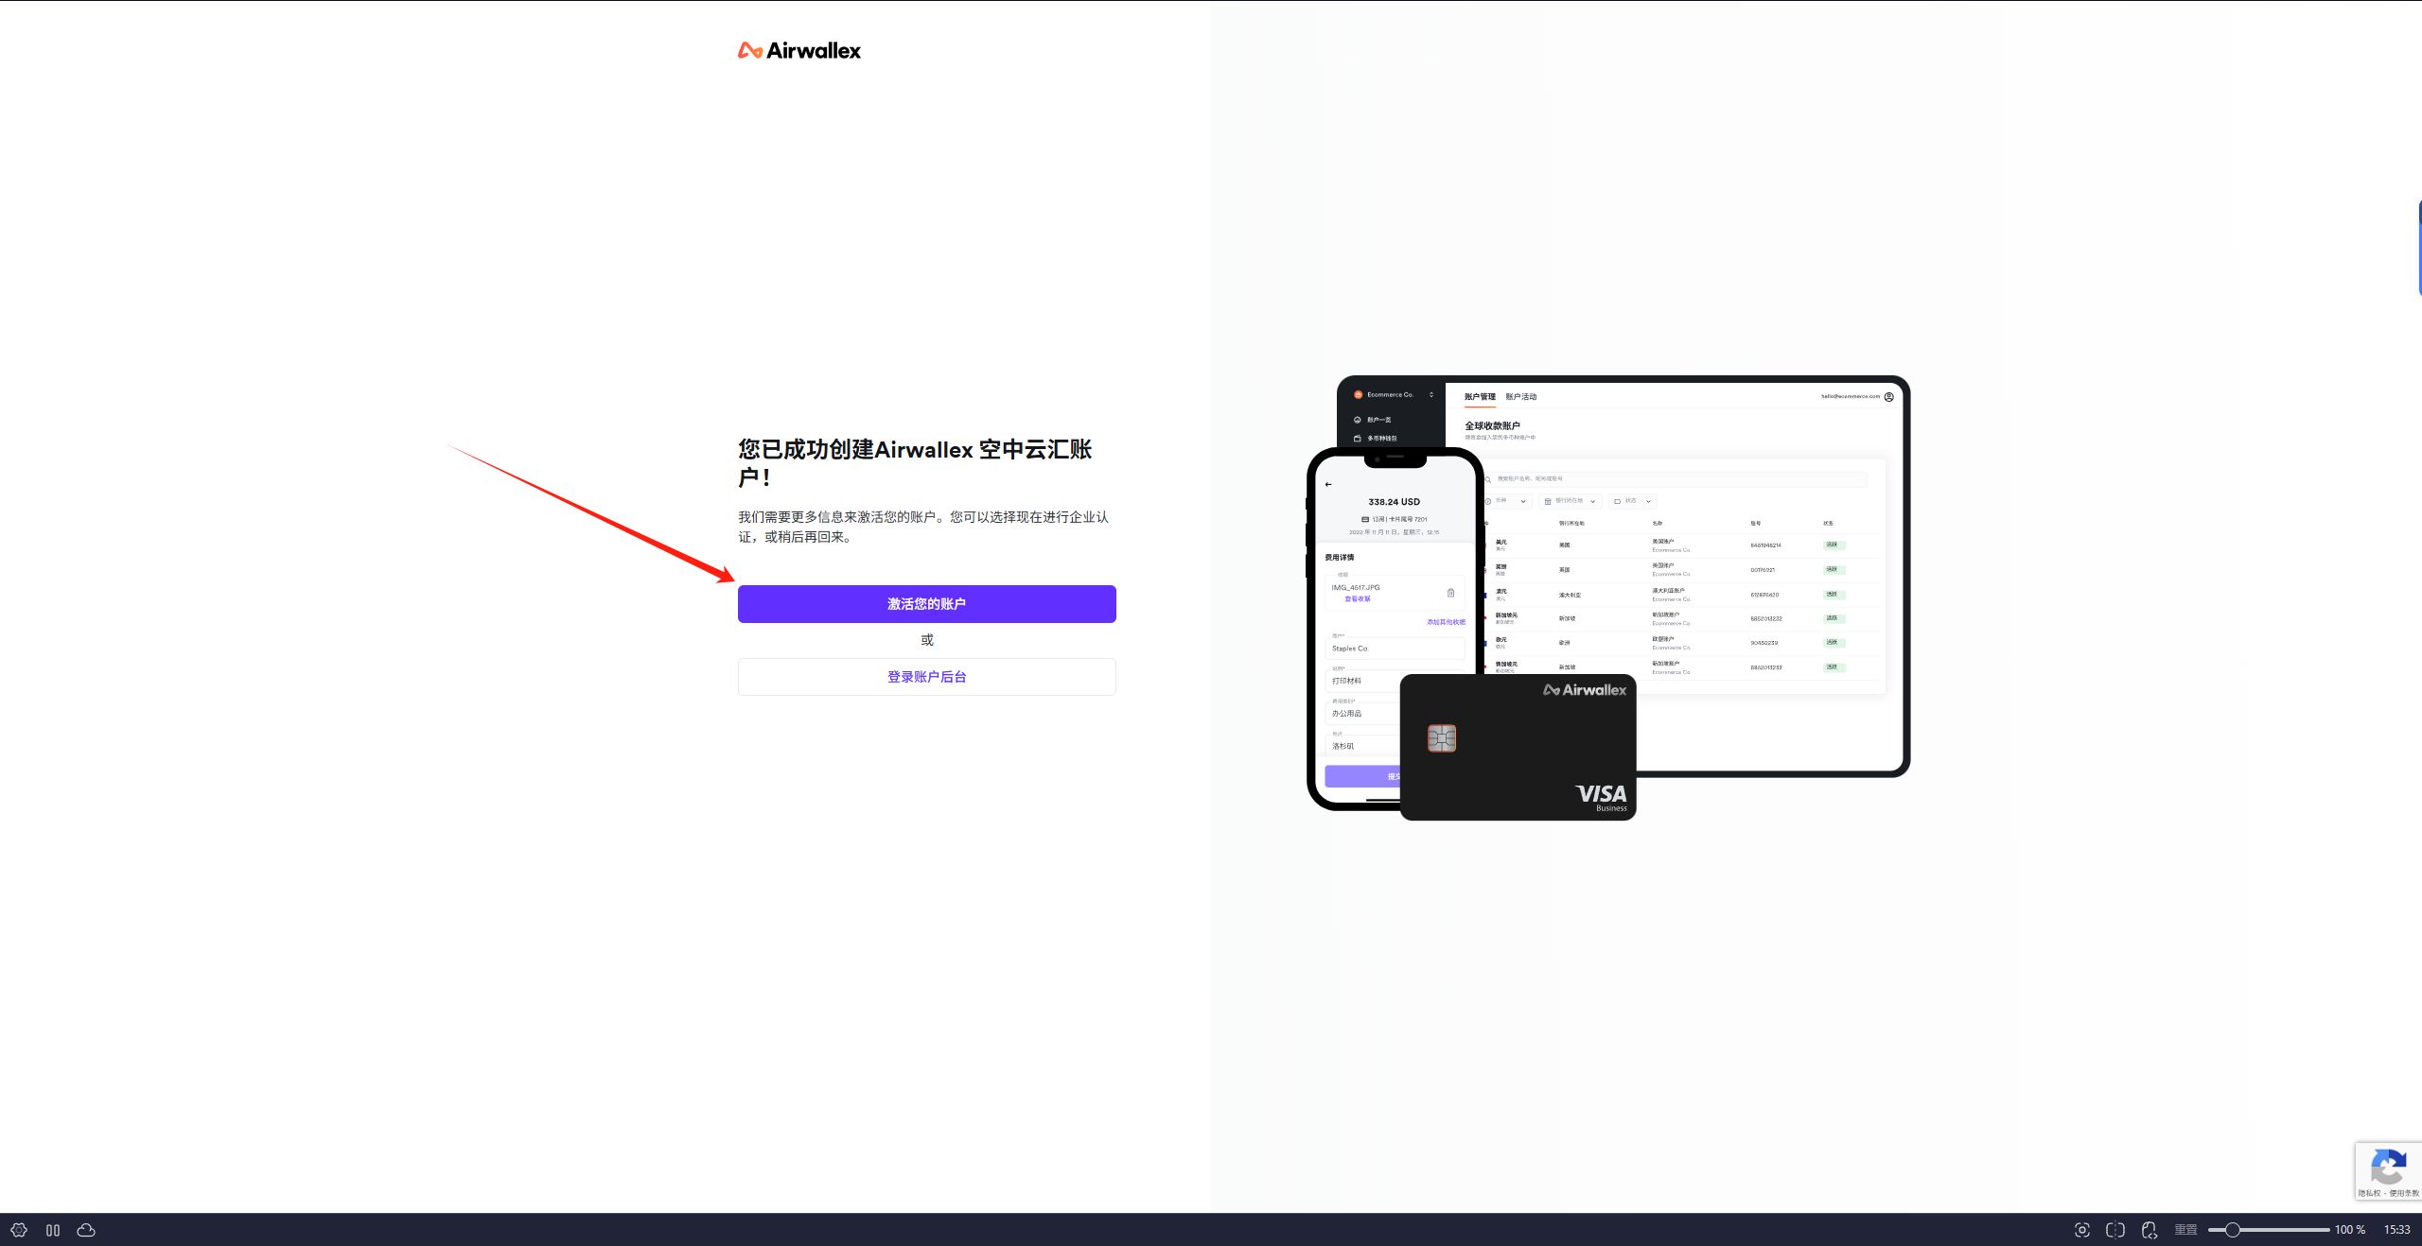Open the 使用条款 link in reCAPTCHA badge
The width and height of the screenshot is (2422, 1246).
2404,1193
